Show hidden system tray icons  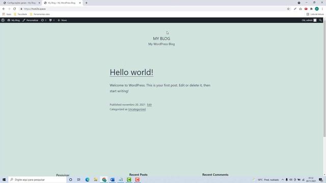[283, 179]
